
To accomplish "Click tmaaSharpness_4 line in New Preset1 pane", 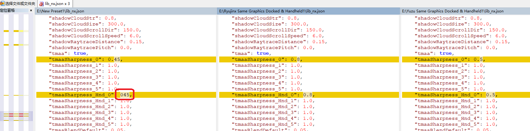I will click(84, 83).
